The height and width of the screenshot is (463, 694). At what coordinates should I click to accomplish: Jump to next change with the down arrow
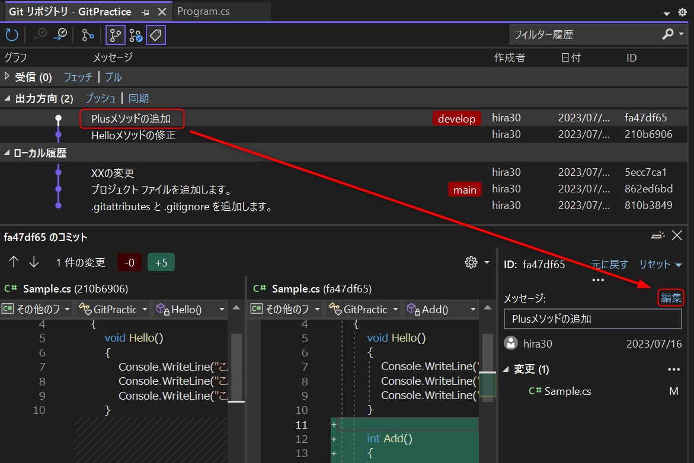coord(34,261)
